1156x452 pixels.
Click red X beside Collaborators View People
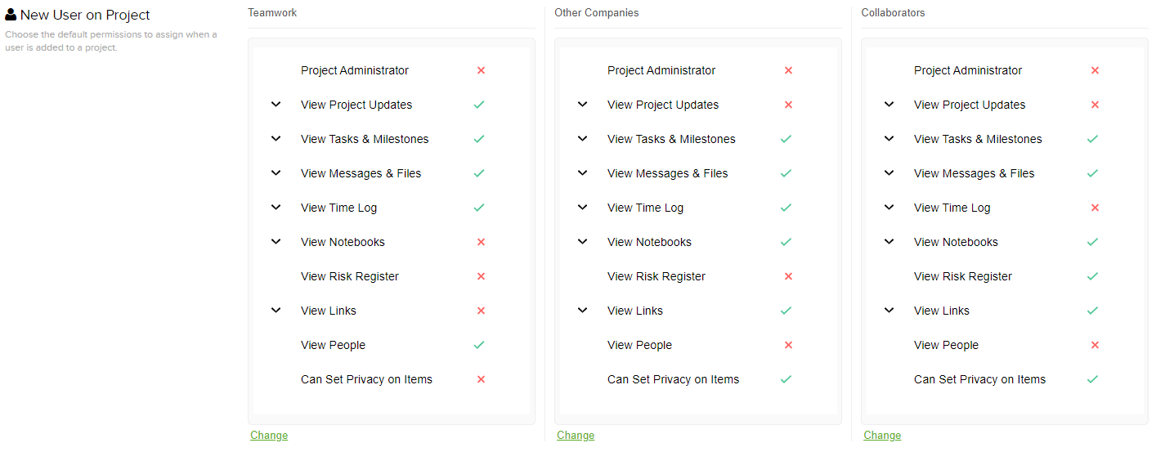click(1095, 345)
